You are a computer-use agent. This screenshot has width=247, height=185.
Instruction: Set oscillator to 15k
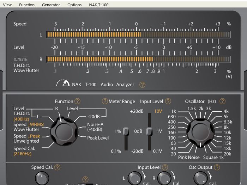[x=227, y=143]
